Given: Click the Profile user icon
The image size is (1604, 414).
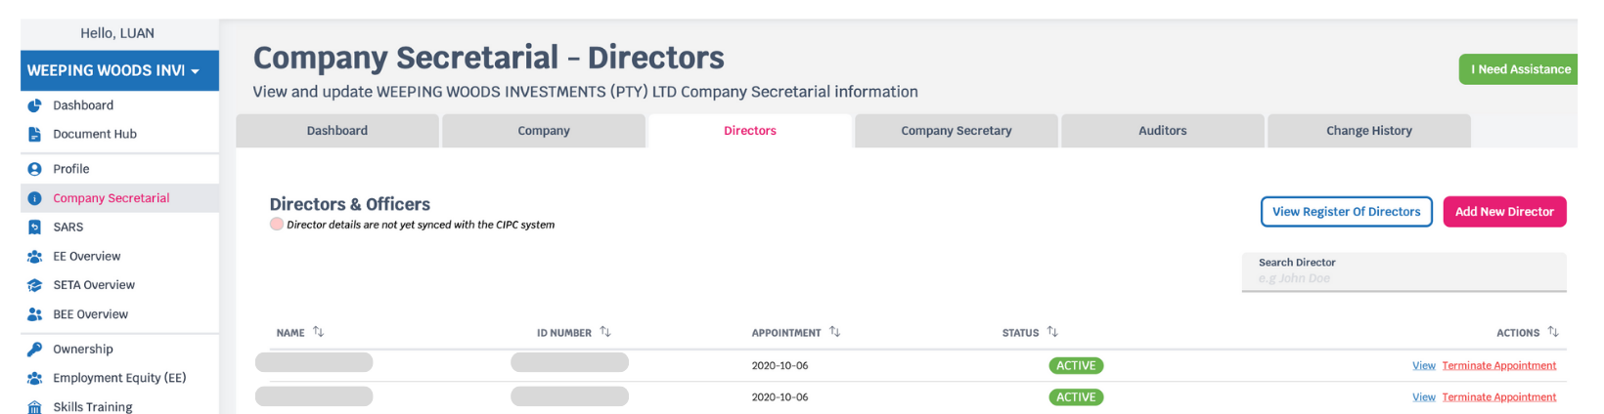Looking at the screenshot, I should tap(34, 169).
